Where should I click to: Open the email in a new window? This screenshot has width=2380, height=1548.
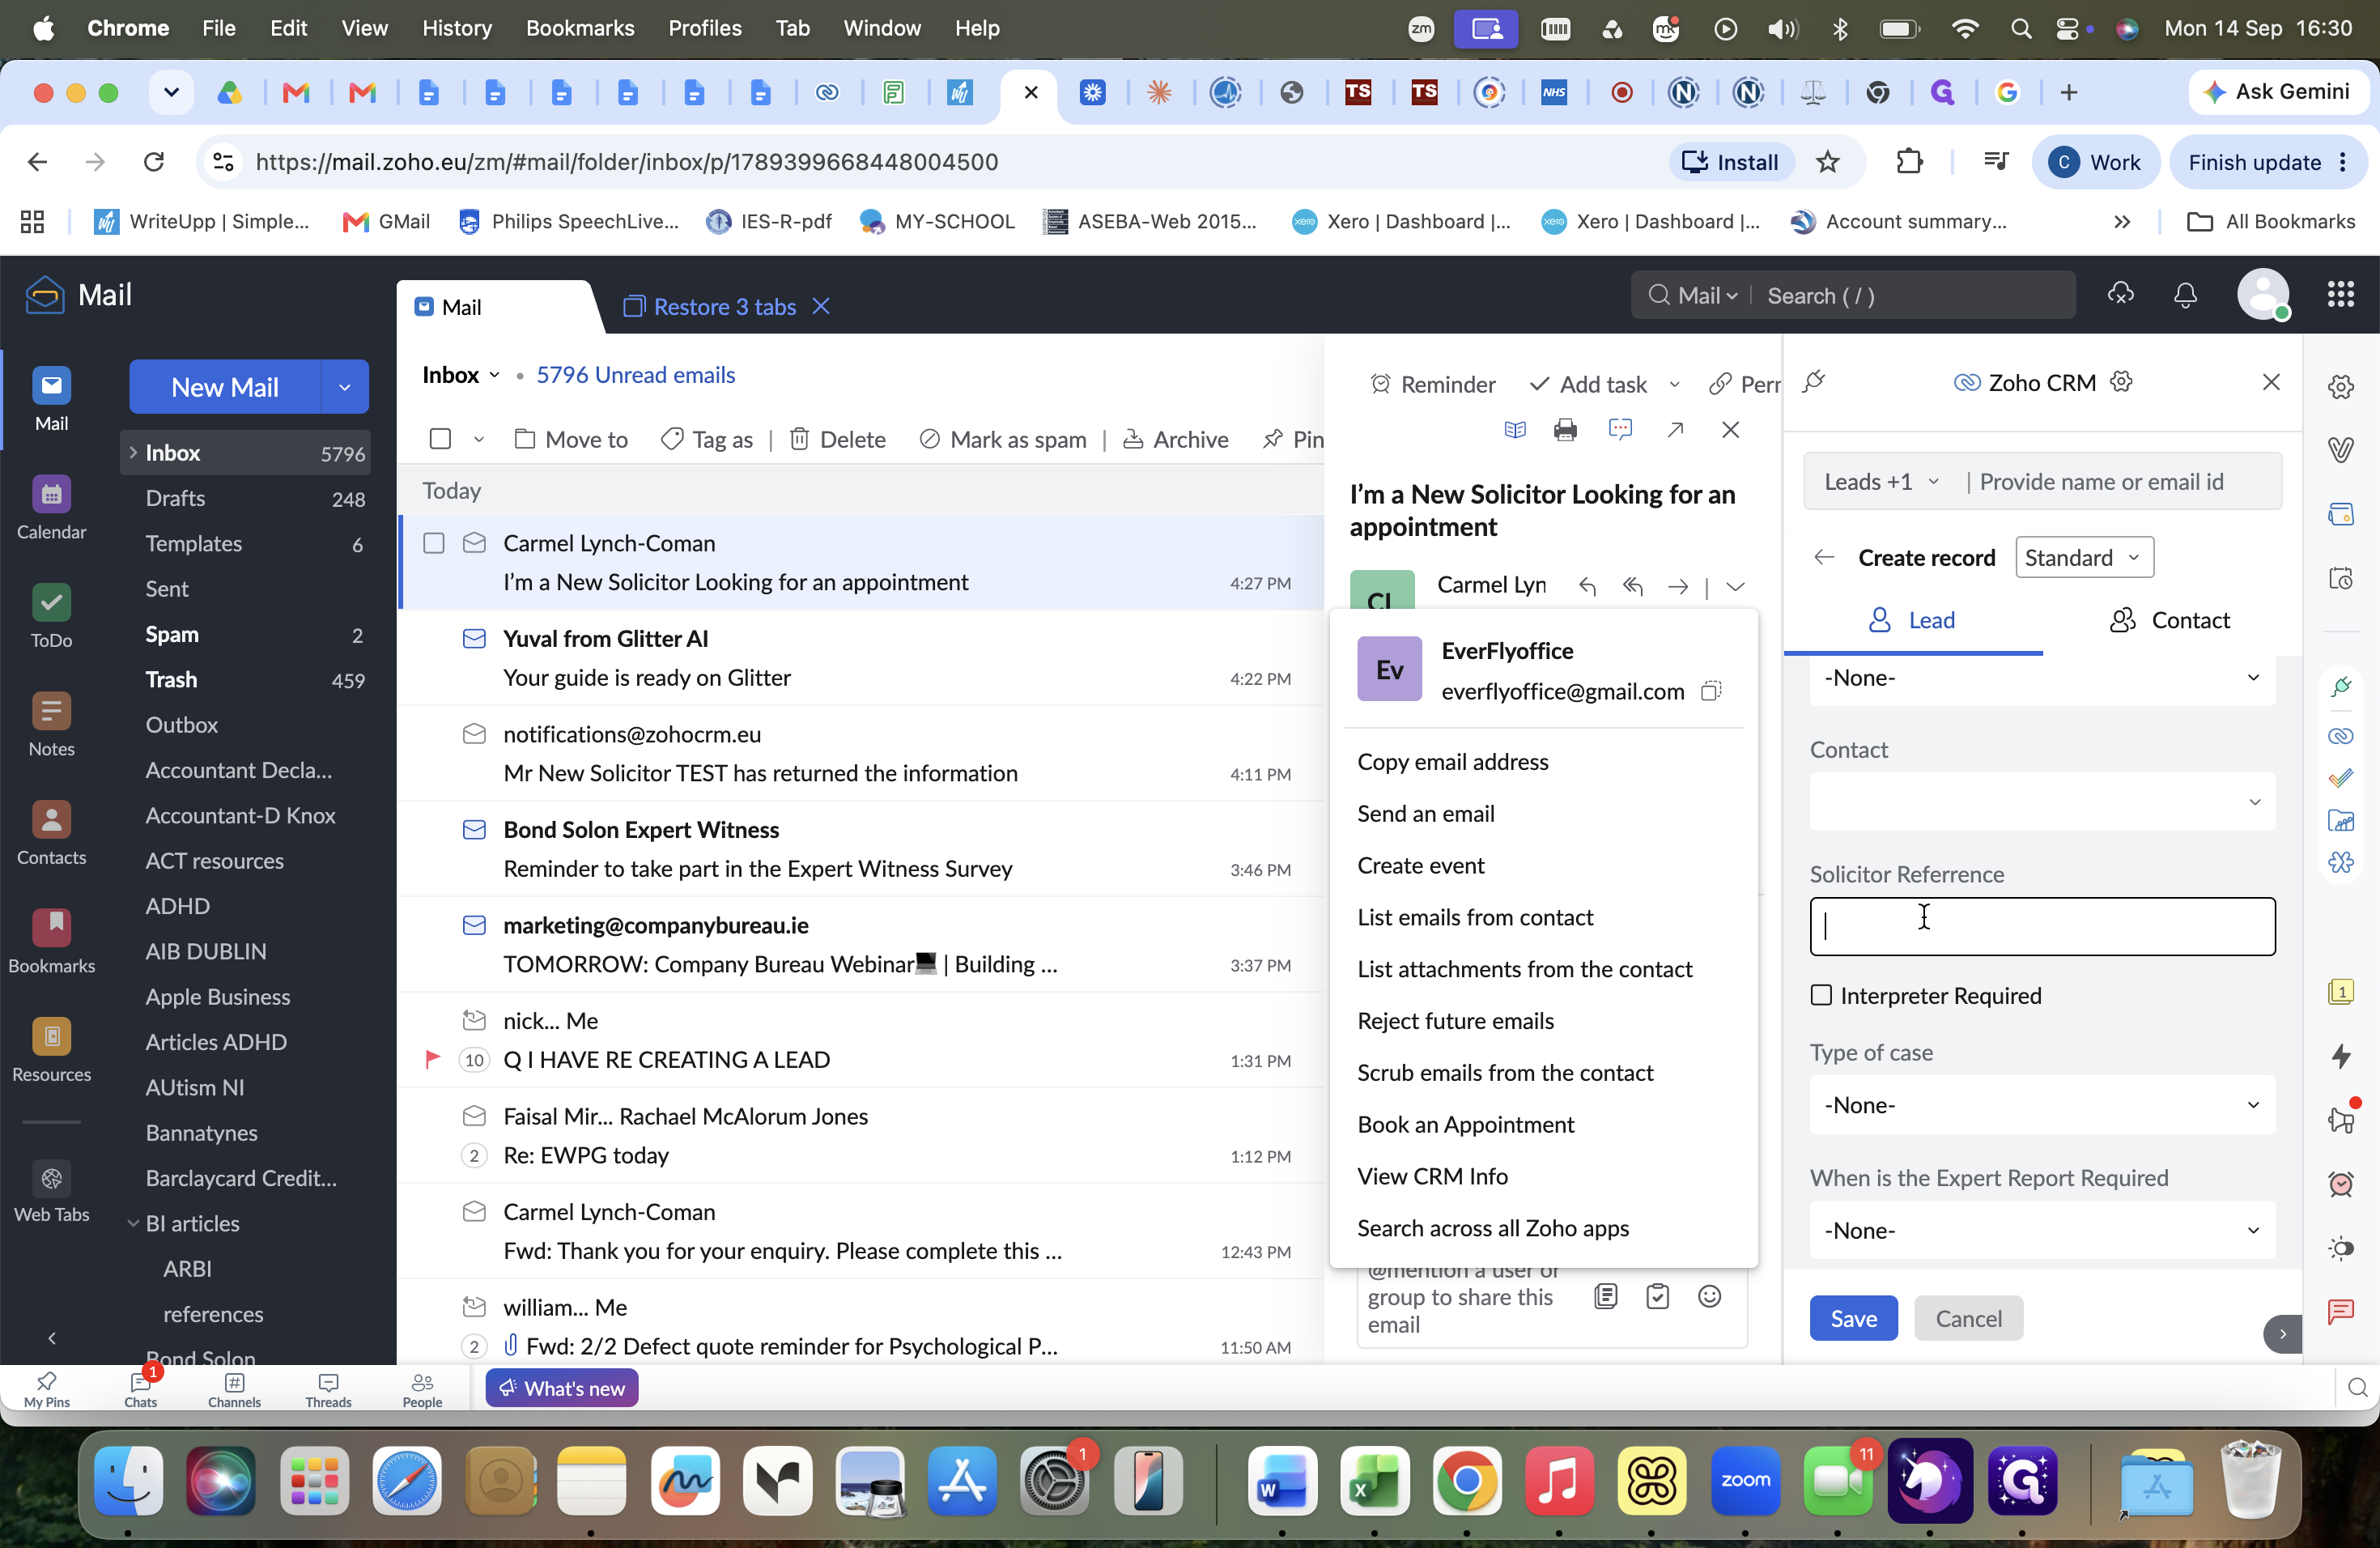click(1675, 430)
